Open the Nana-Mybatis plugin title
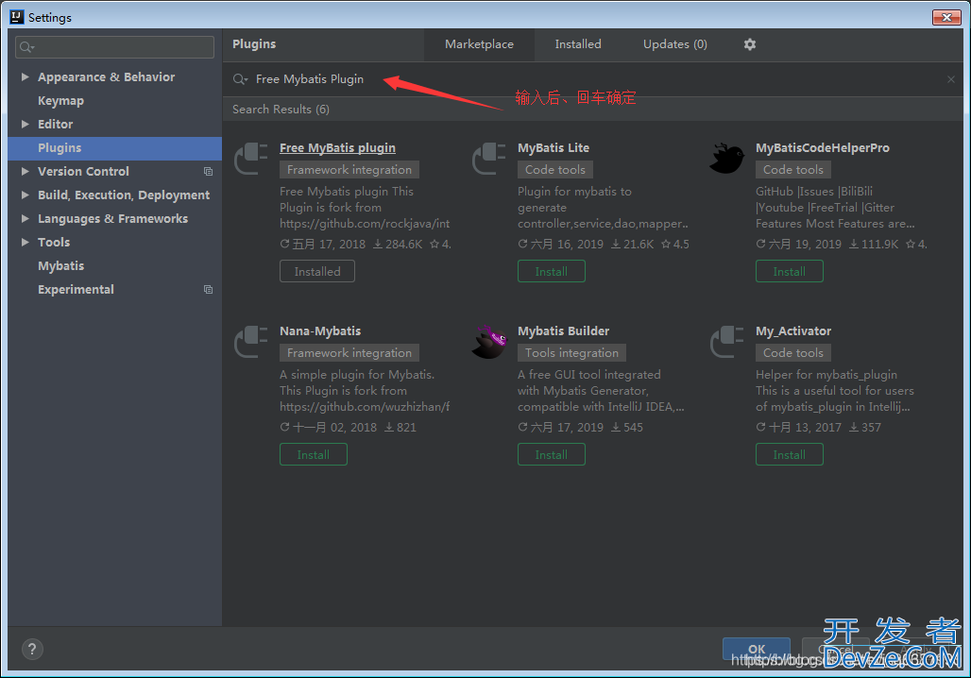 coord(320,331)
